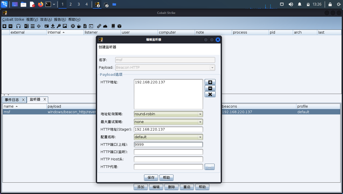View keystrokes via the key icon
The height and width of the screenshot is (194, 343).
[x=59, y=26]
